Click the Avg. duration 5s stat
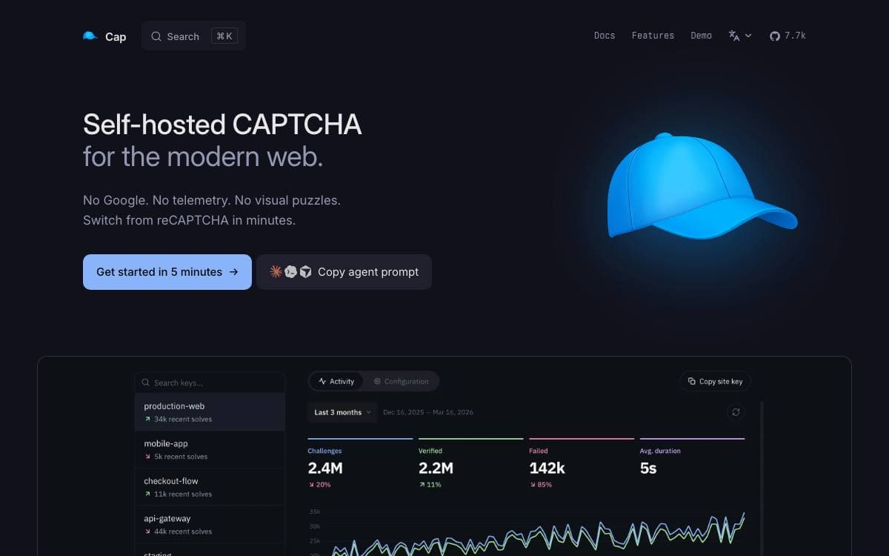The image size is (889, 556). [692, 464]
